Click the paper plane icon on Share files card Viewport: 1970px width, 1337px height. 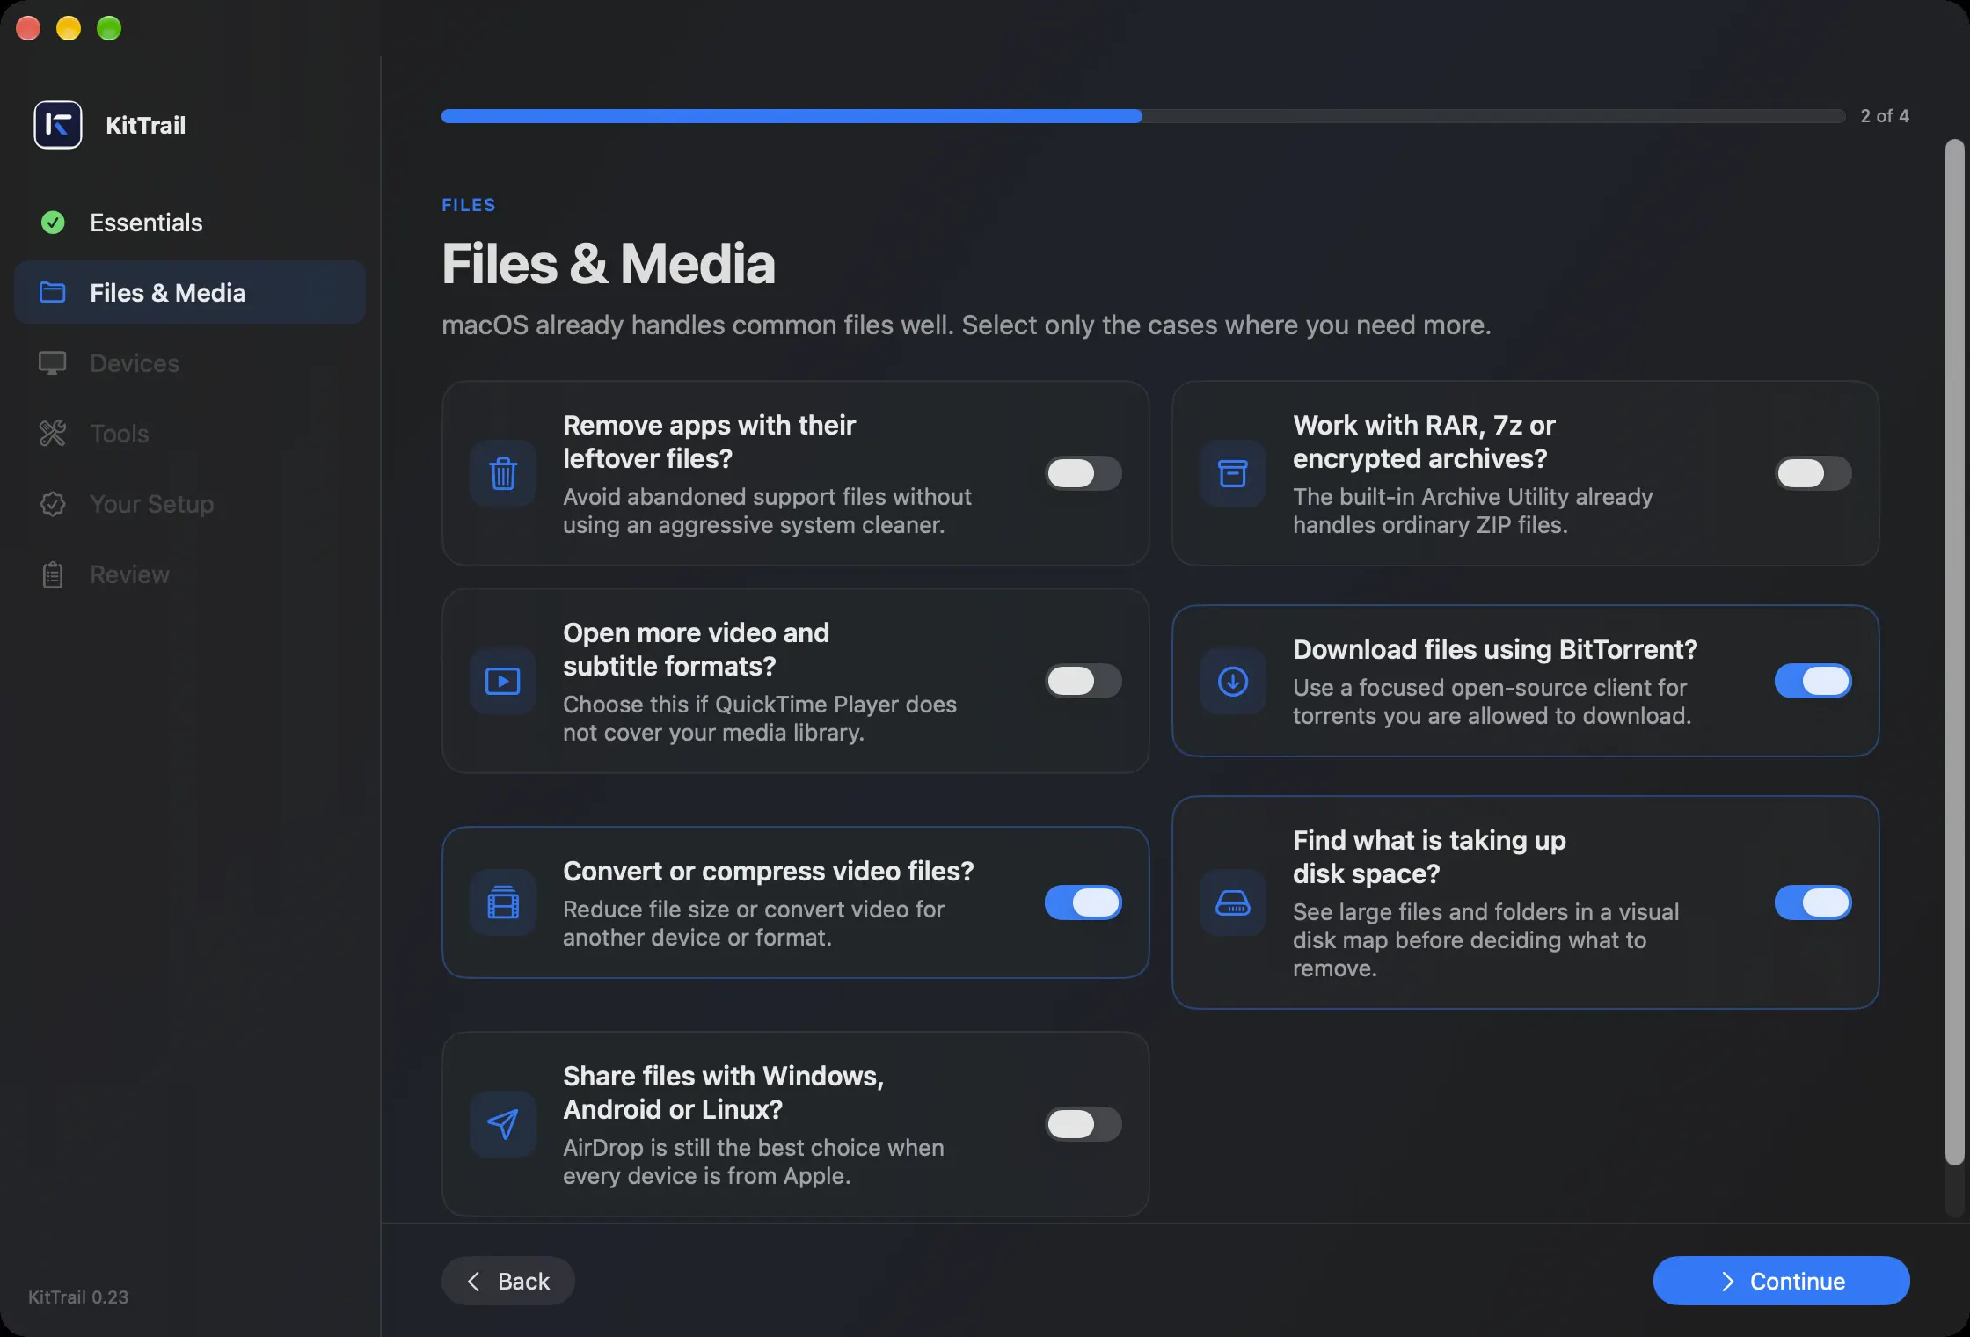[x=503, y=1124]
